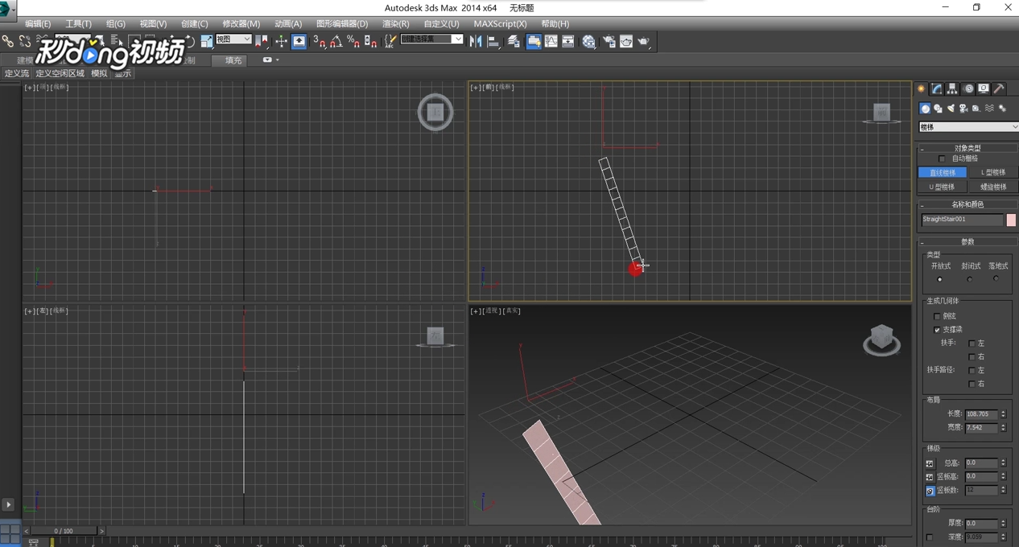Click the Mirror tool icon

coord(476,41)
